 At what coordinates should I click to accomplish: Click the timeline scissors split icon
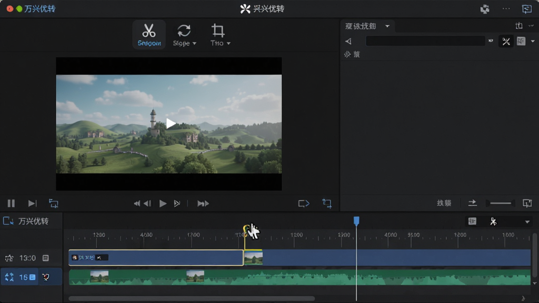pos(493,221)
